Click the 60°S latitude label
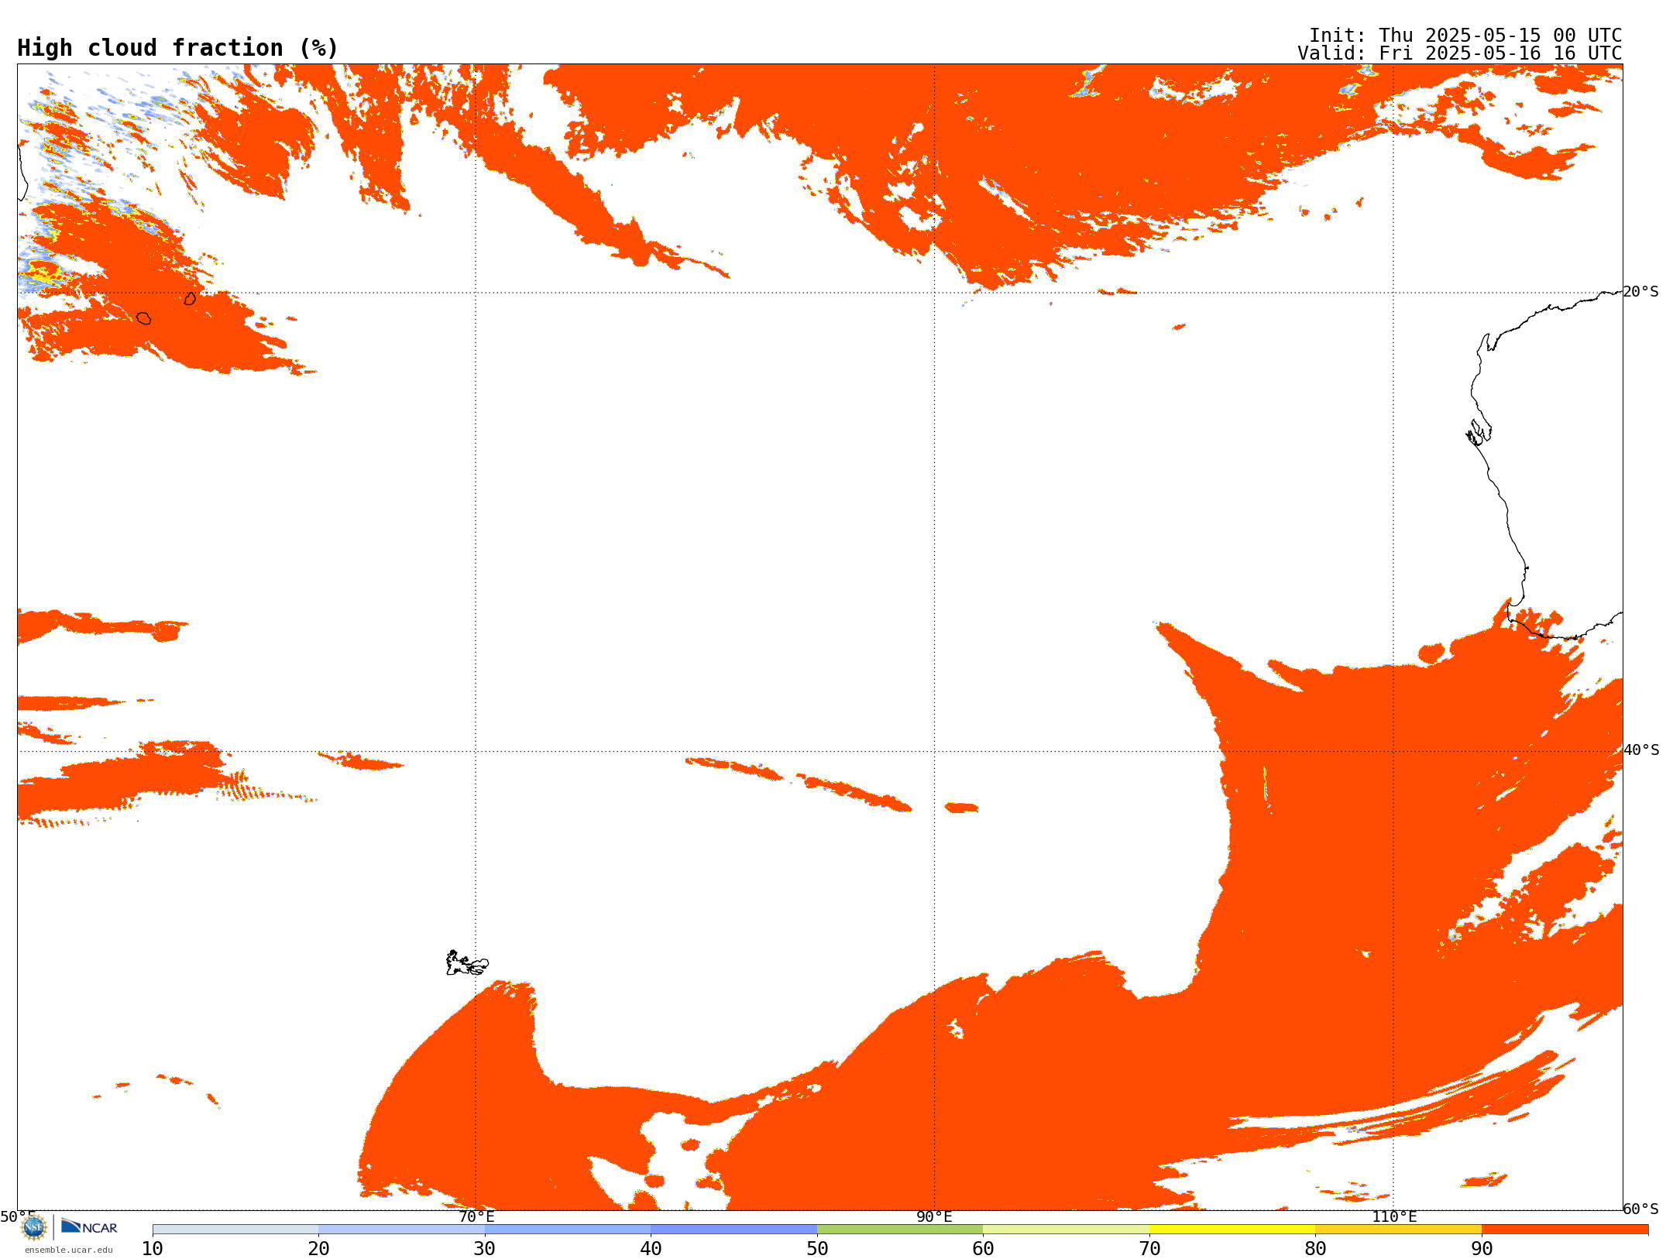Screen dimensions: 1673x1259 pyautogui.click(x=1640, y=1209)
